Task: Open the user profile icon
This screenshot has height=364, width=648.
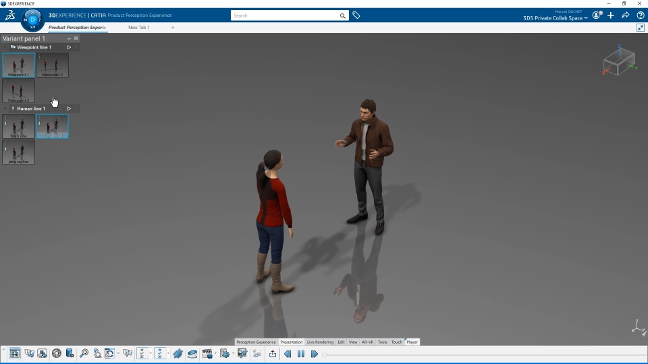Action: pos(597,16)
